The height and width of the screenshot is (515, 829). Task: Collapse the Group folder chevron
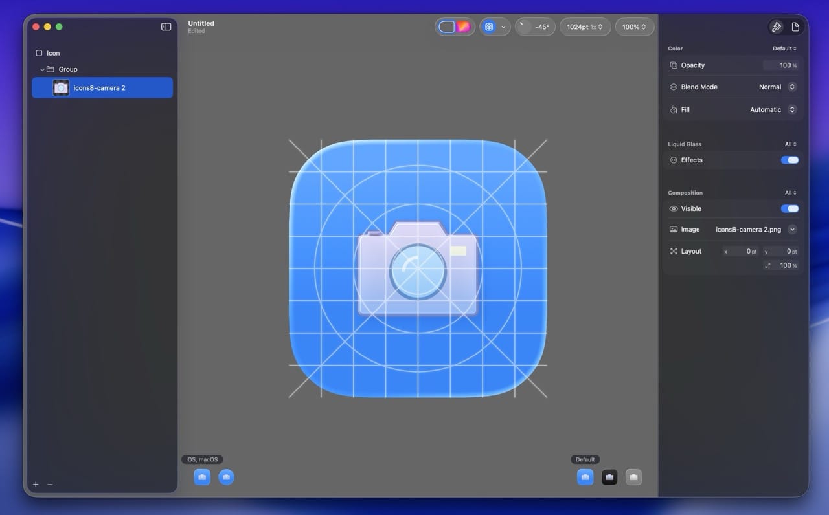[x=42, y=69]
